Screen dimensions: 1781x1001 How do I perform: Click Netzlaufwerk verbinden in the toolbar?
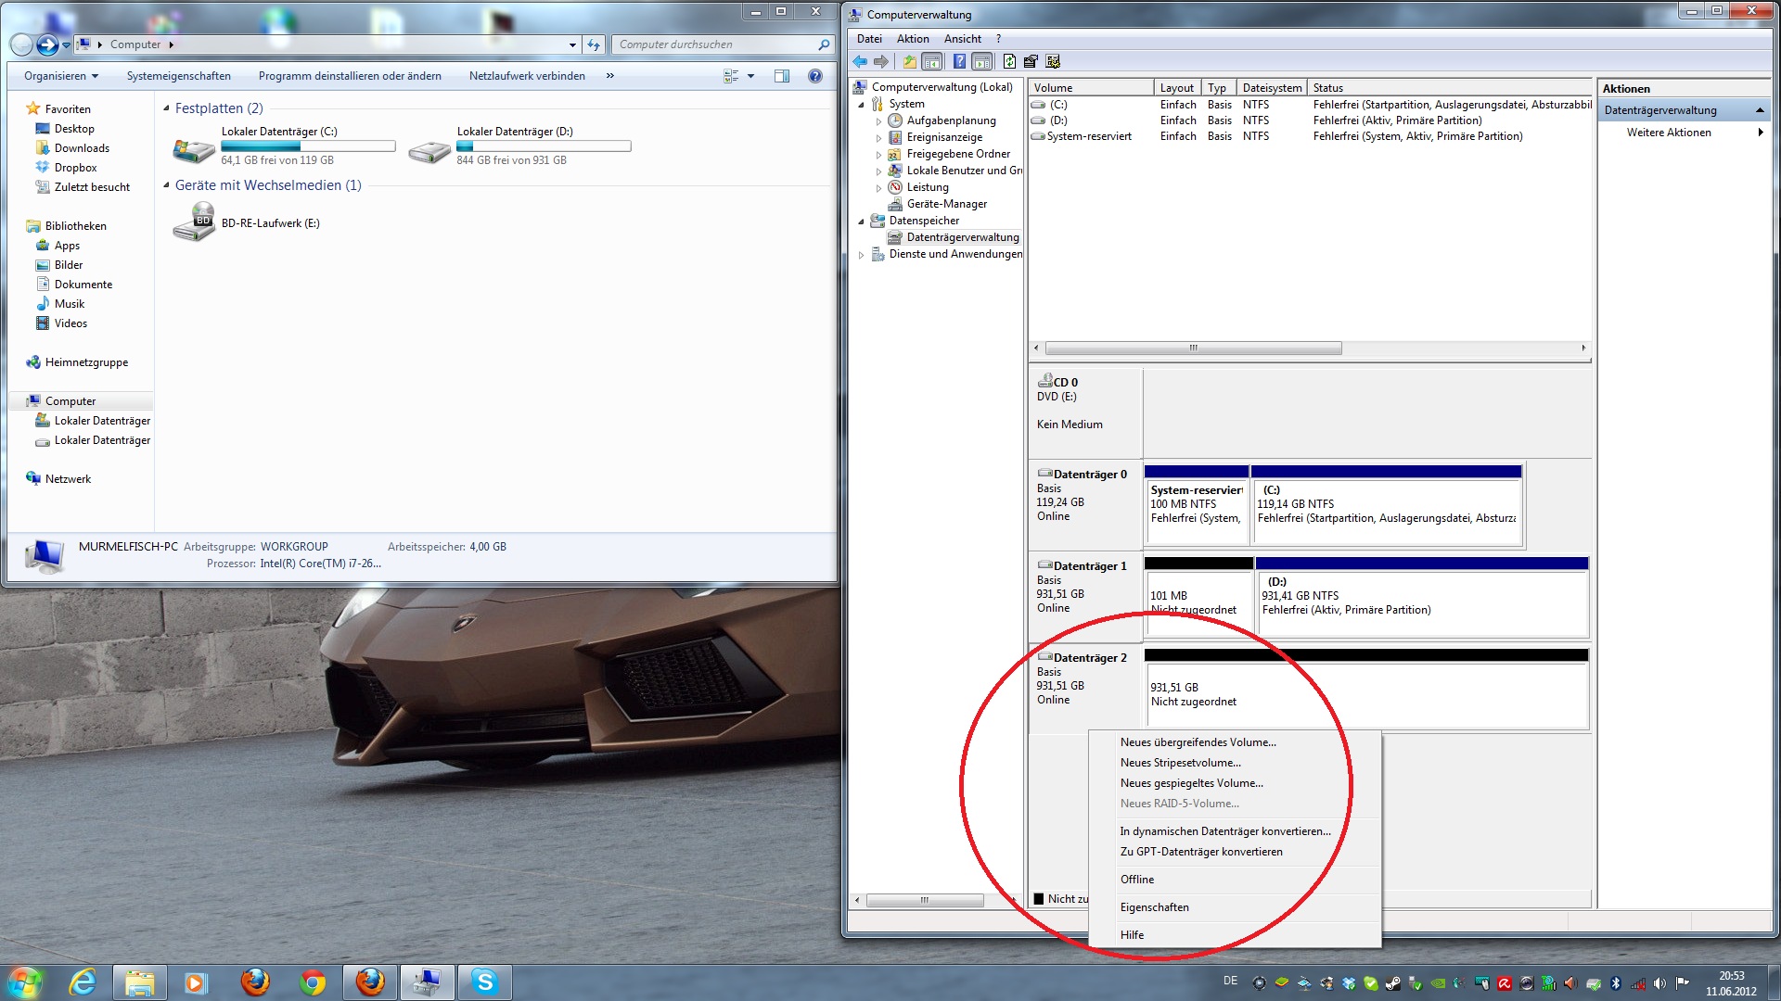coord(526,76)
